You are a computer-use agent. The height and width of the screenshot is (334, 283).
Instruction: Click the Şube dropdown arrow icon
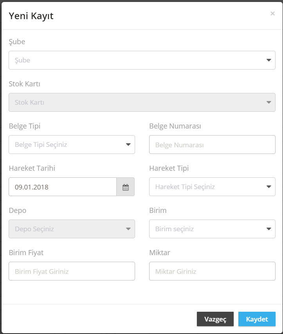(269, 60)
